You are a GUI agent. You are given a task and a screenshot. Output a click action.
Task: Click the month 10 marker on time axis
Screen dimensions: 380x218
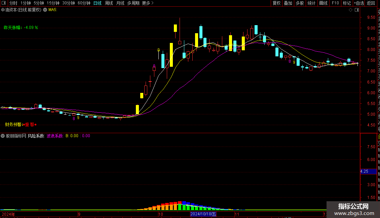point(160,214)
